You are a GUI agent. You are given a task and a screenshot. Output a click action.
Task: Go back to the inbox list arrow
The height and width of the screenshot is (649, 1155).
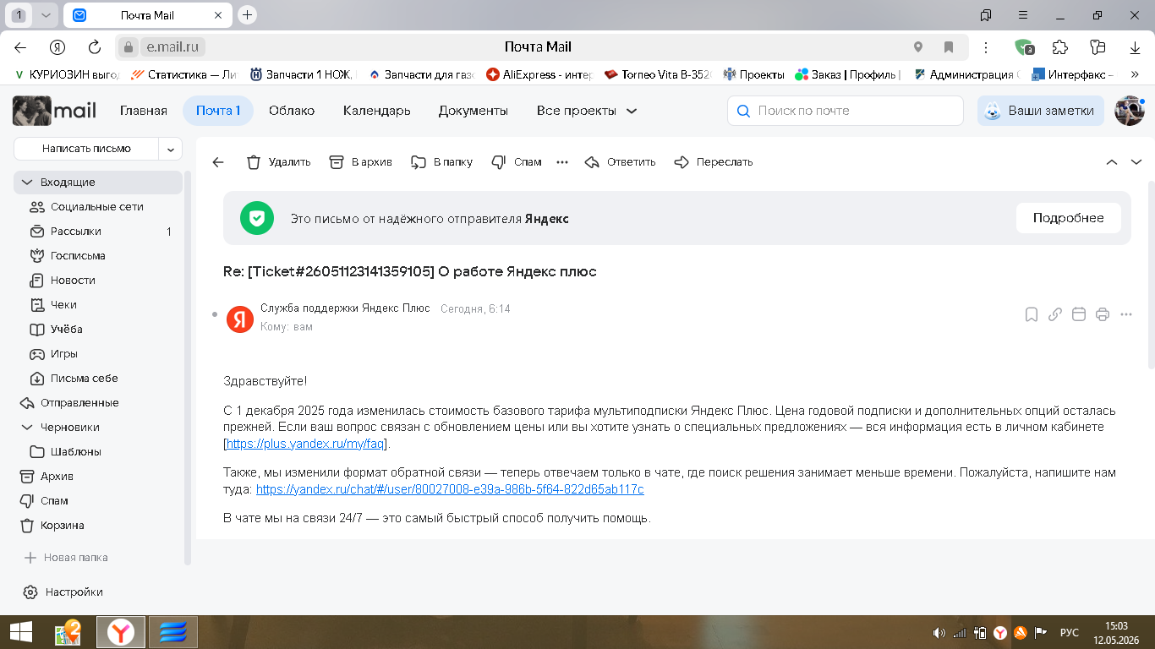[x=218, y=162]
